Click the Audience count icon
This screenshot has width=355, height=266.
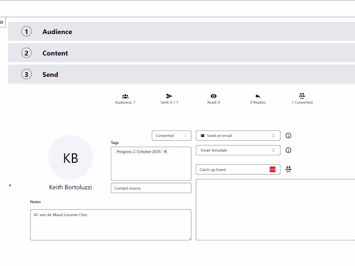pyautogui.click(x=125, y=96)
